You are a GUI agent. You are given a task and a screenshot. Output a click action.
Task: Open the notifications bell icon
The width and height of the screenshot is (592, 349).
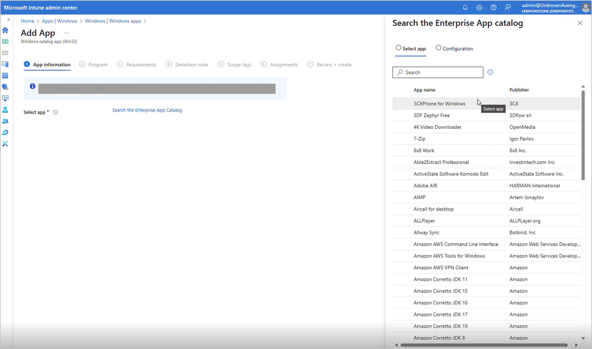(465, 8)
